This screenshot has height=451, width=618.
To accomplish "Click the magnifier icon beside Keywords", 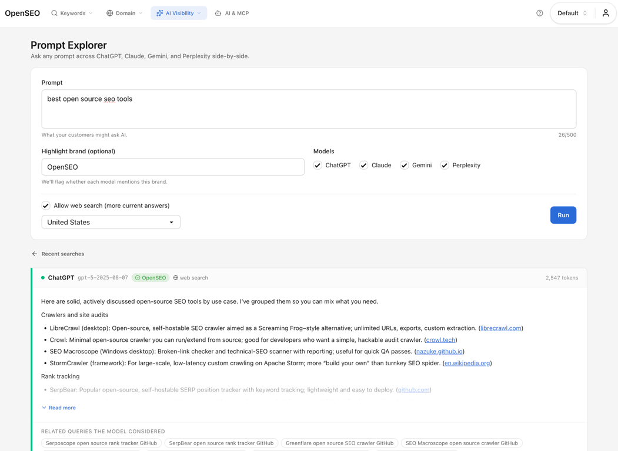I will click(54, 13).
